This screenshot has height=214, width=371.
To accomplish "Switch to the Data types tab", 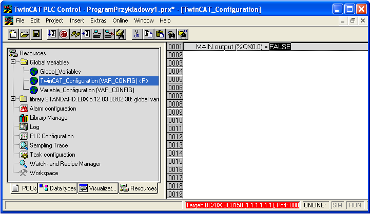I will (58, 188).
